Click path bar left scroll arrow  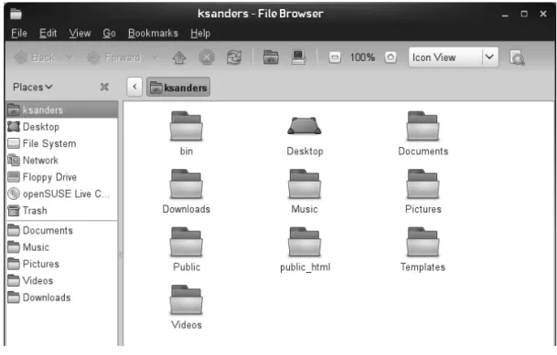(134, 88)
